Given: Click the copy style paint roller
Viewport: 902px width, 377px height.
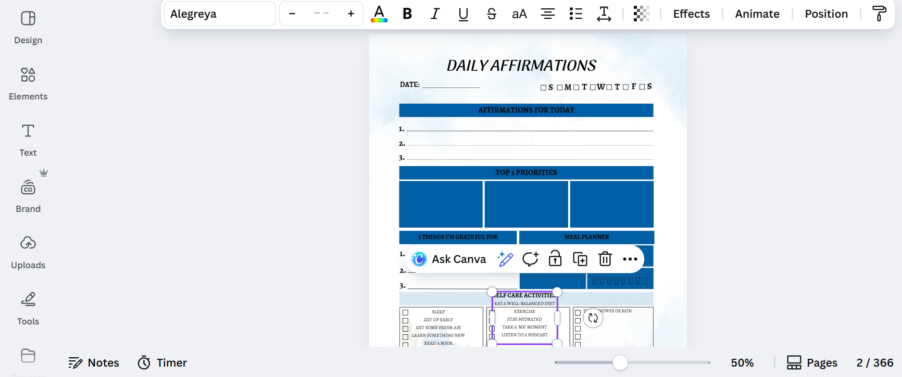Looking at the screenshot, I should [879, 14].
